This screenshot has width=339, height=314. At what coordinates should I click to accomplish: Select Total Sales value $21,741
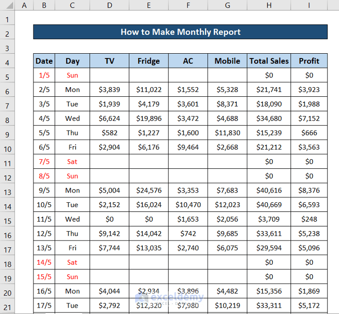point(269,90)
